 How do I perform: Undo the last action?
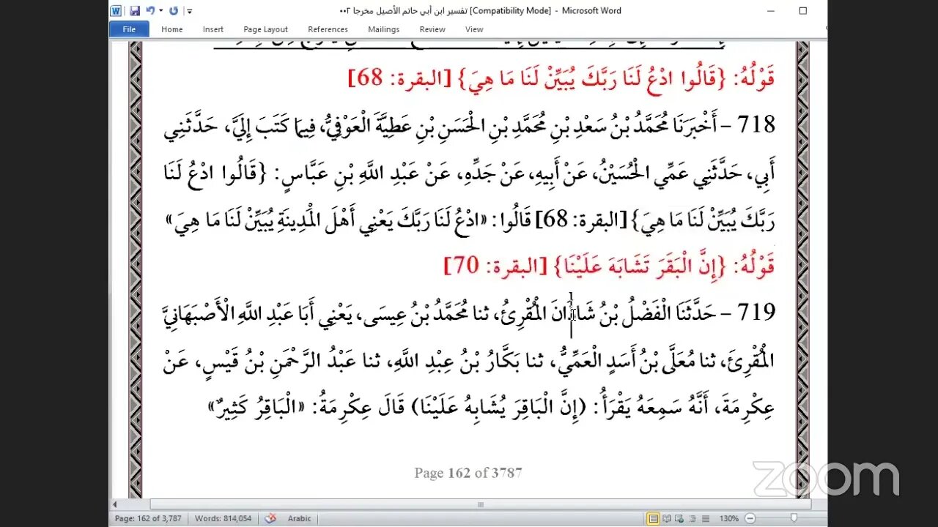(x=150, y=10)
